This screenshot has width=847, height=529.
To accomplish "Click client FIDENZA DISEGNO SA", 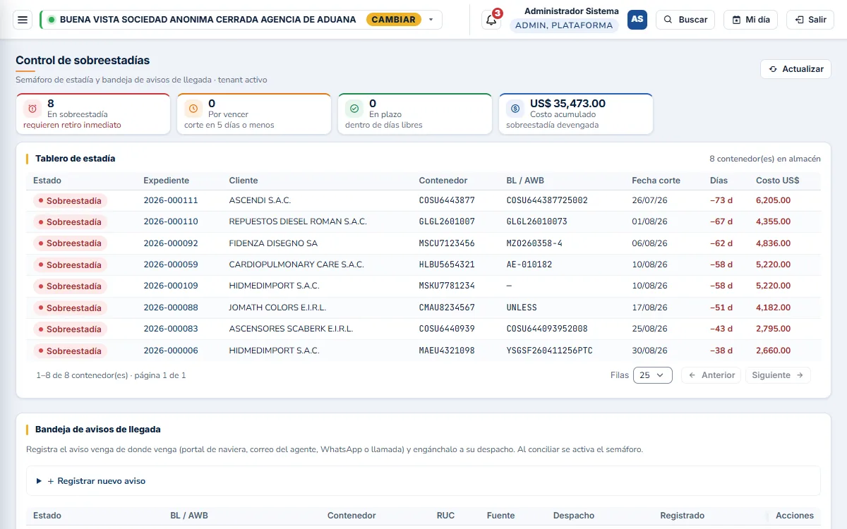I will tap(273, 243).
